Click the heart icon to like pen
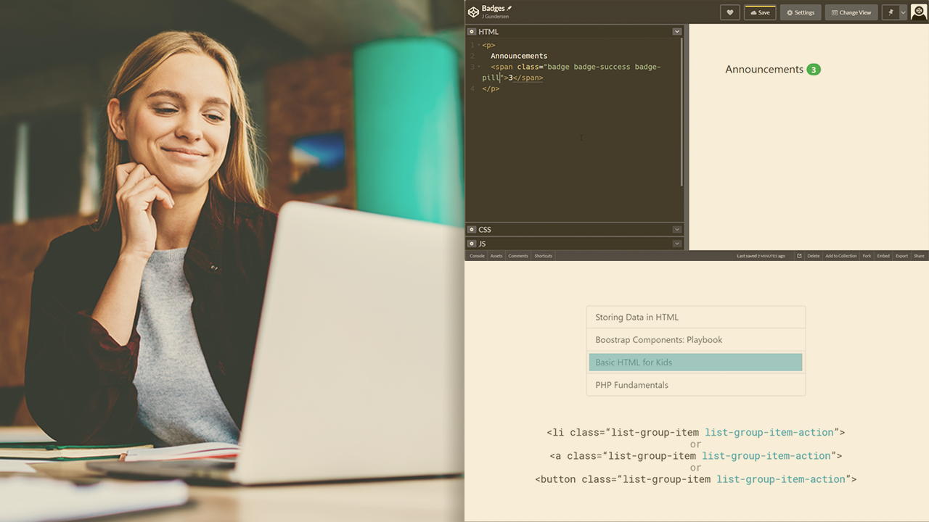This screenshot has height=522, width=929. pyautogui.click(x=729, y=12)
